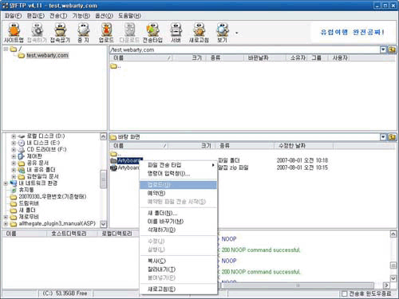This screenshot has height=299, width=399.
Task: Click the 제어판 control panel icon
Action: click(x=22, y=156)
